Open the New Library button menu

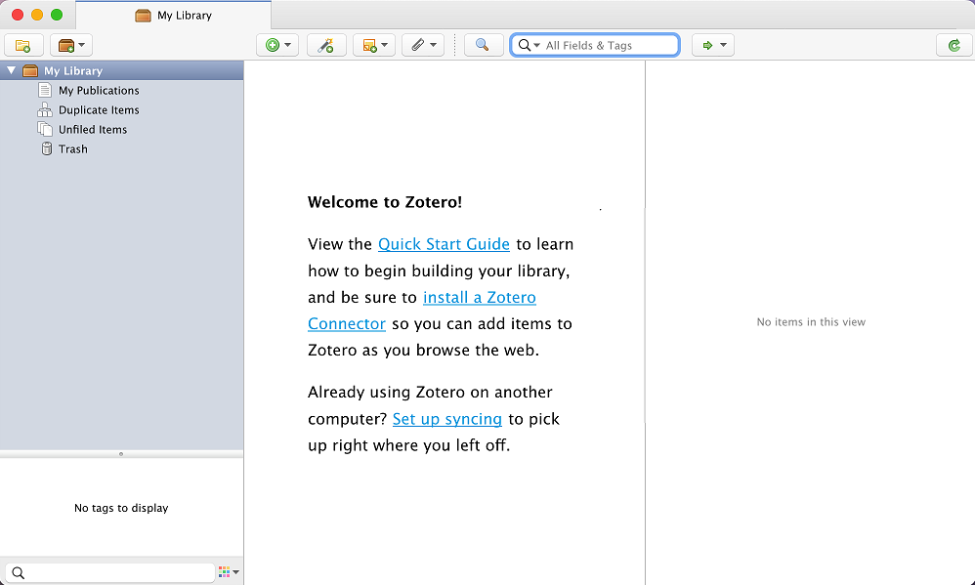(x=71, y=45)
